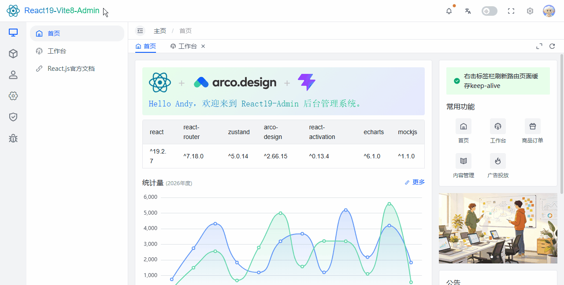This screenshot has height=285, width=564.
Task: Open the user avatar menu
Action: click(549, 11)
